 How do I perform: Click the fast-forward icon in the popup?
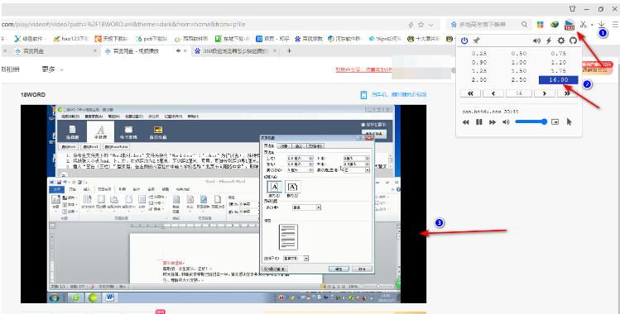(x=493, y=122)
